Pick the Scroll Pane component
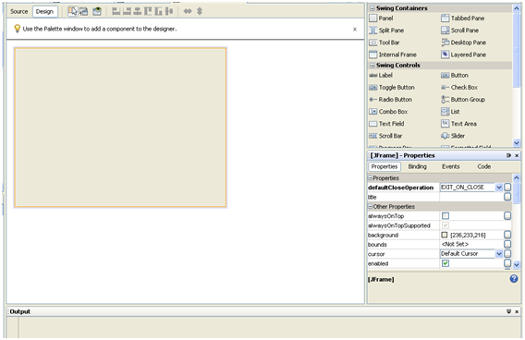This screenshot has width=525, height=340. [x=459, y=30]
